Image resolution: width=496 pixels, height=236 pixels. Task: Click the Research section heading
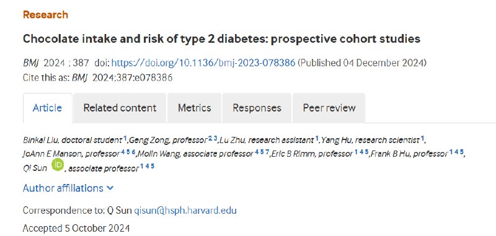(x=45, y=14)
